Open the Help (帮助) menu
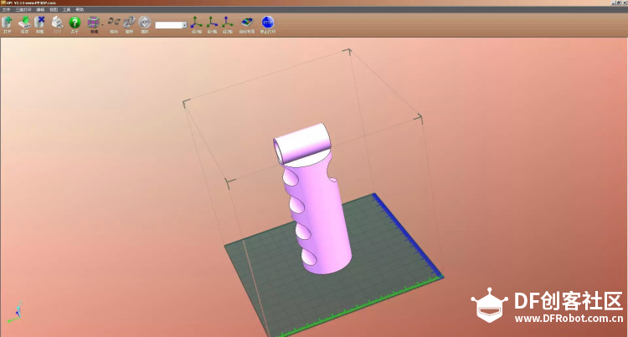Image resolution: width=628 pixels, height=337 pixels. coord(80,9)
